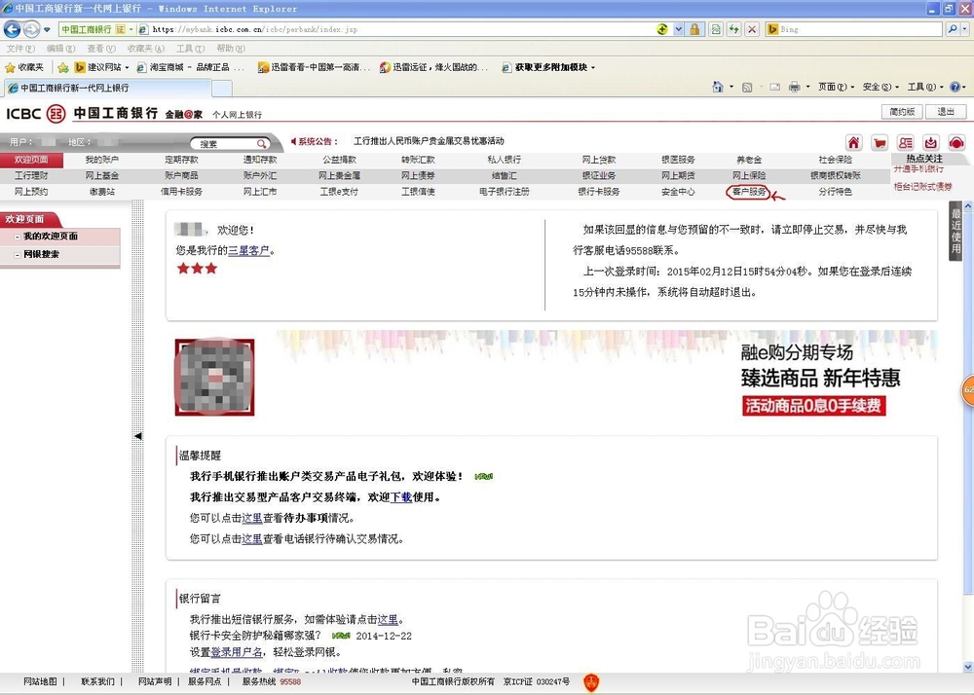Click the browser Back arrow button

12,28
